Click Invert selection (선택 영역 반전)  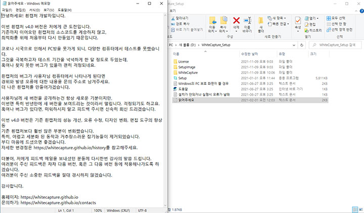pyautogui.click(x=339, y=30)
